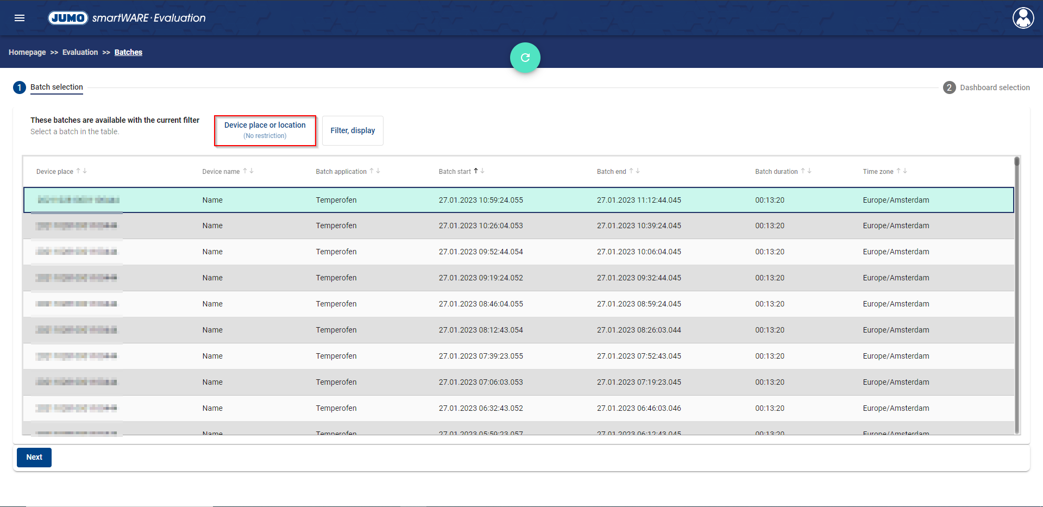Image resolution: width=1043 pixels, height=507 pixels.
Task: Sort Device name column descending
Action: [252, 171]
